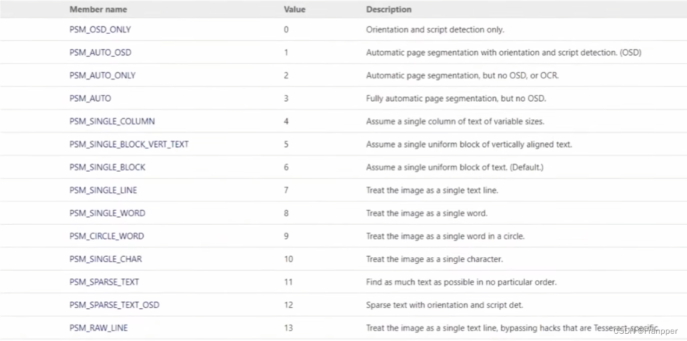This screenshot has height=341, width=687.
Task: Click the Description column header
Action: tap(389, 9)
